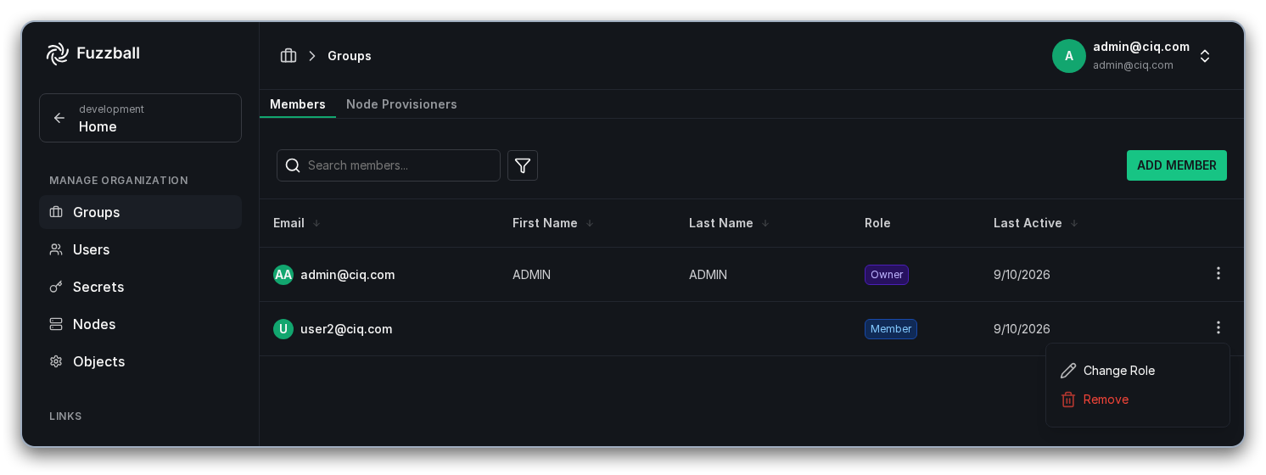1266x475 pixels.
Task: Click the ADD MEMBER button
Action: point(1177,165)
